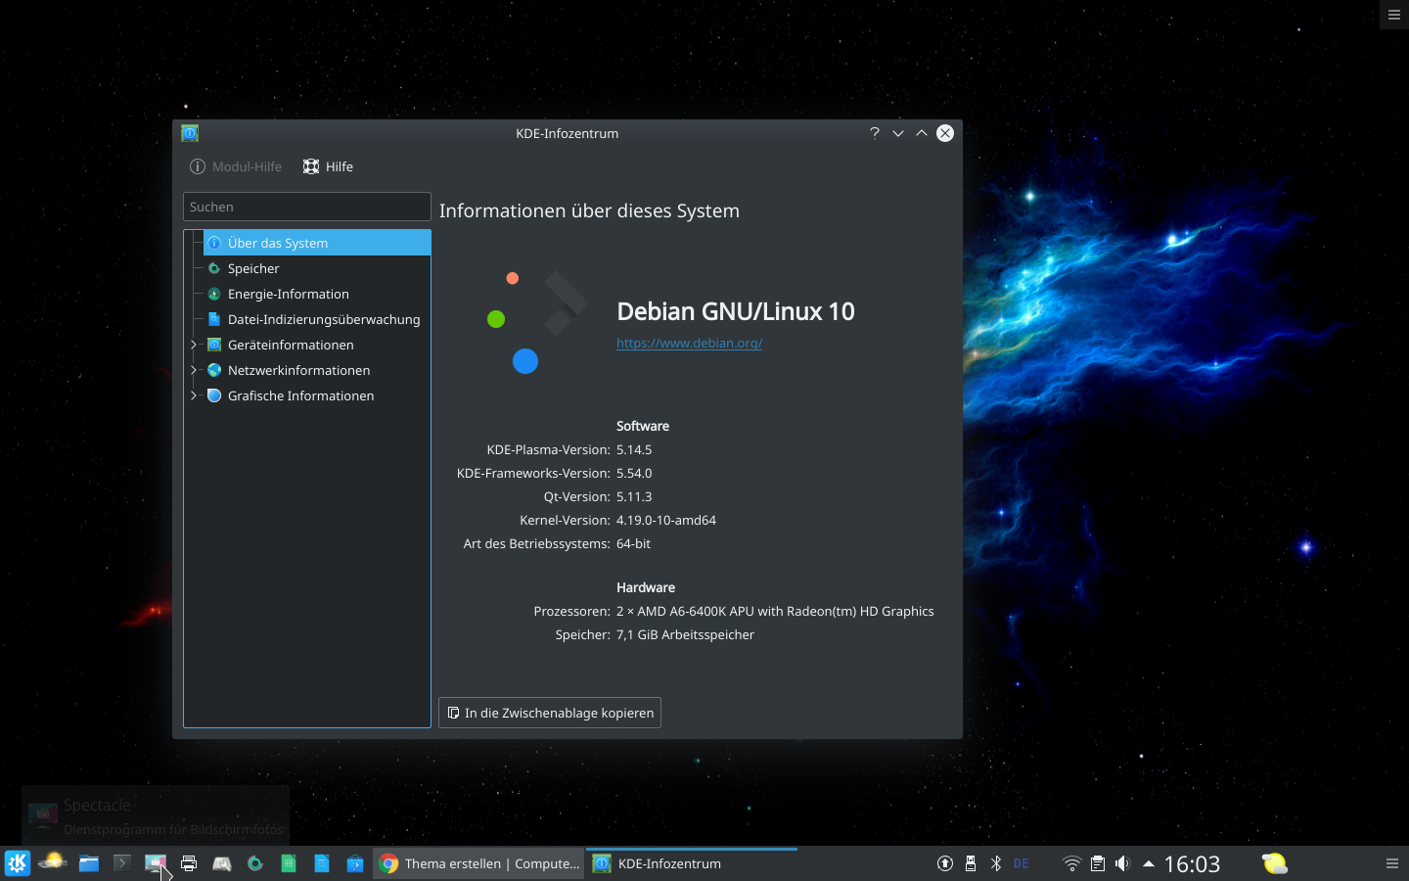Click the game controller icon in taskbar
The height and width of the screenshot is (881, 1409).
[x=222, y=863]
